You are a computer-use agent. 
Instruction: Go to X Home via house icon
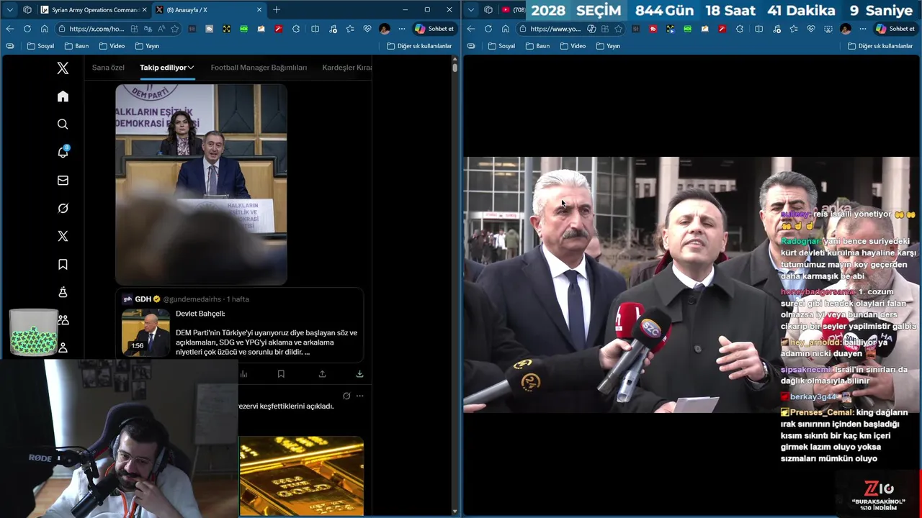[63, 96]
